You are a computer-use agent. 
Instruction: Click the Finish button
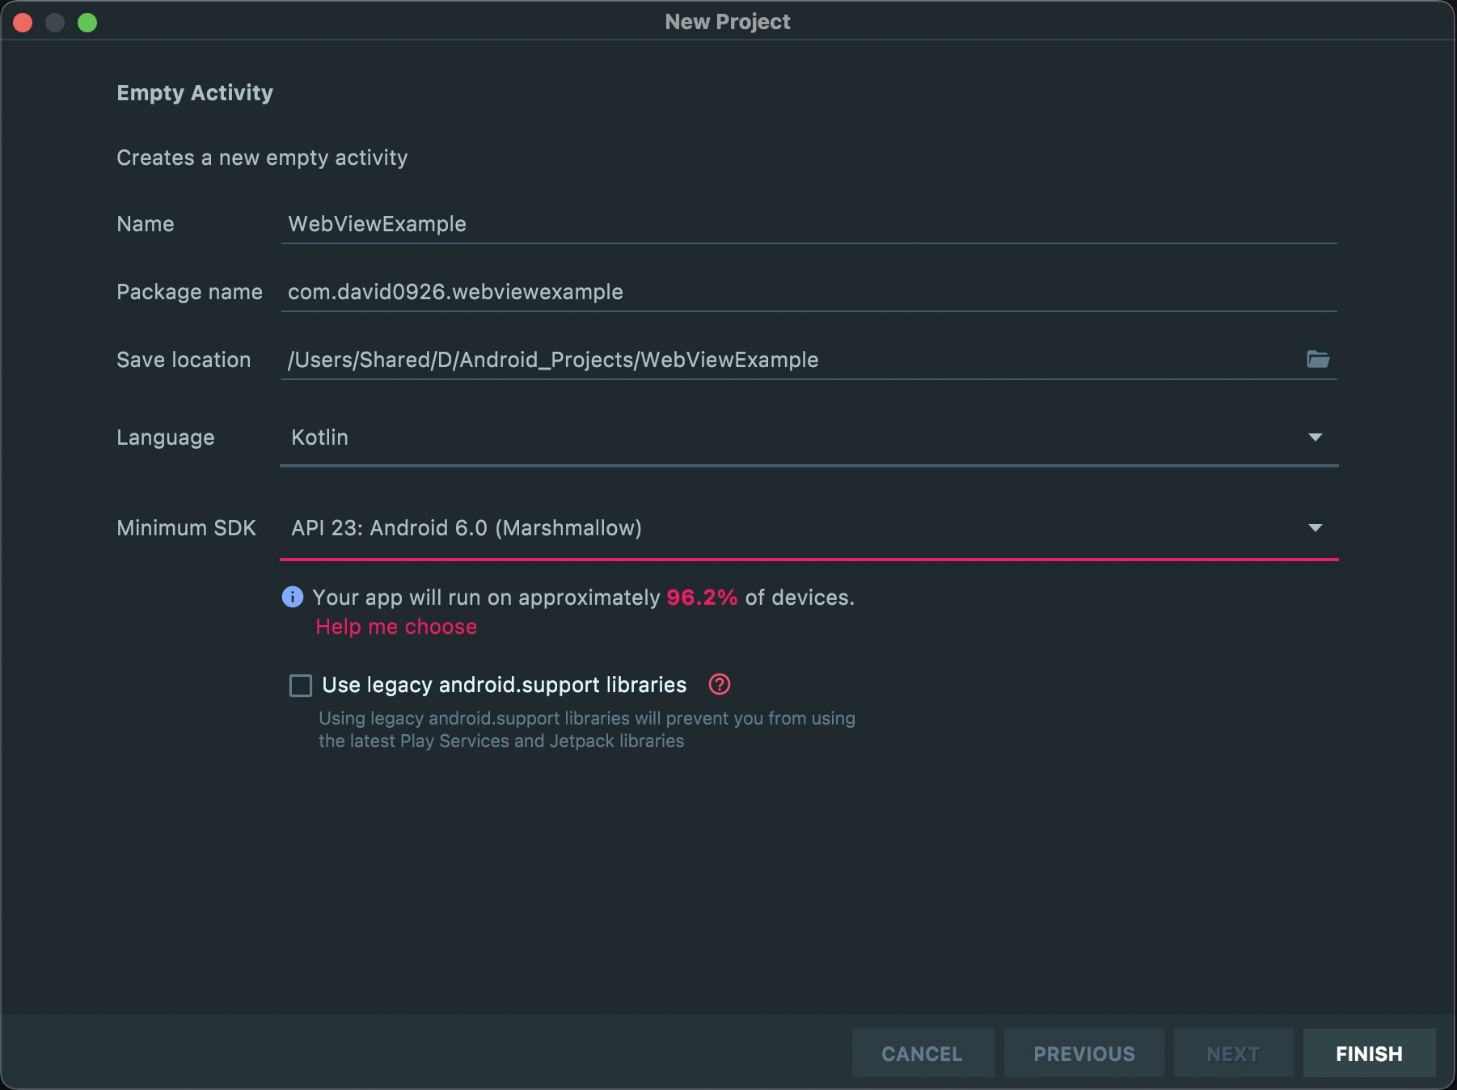coord(1368,1053)
